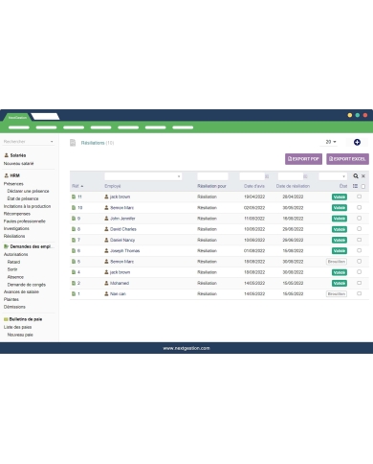Click the magnifier search icon in filter row

click(x=356, y=176)
